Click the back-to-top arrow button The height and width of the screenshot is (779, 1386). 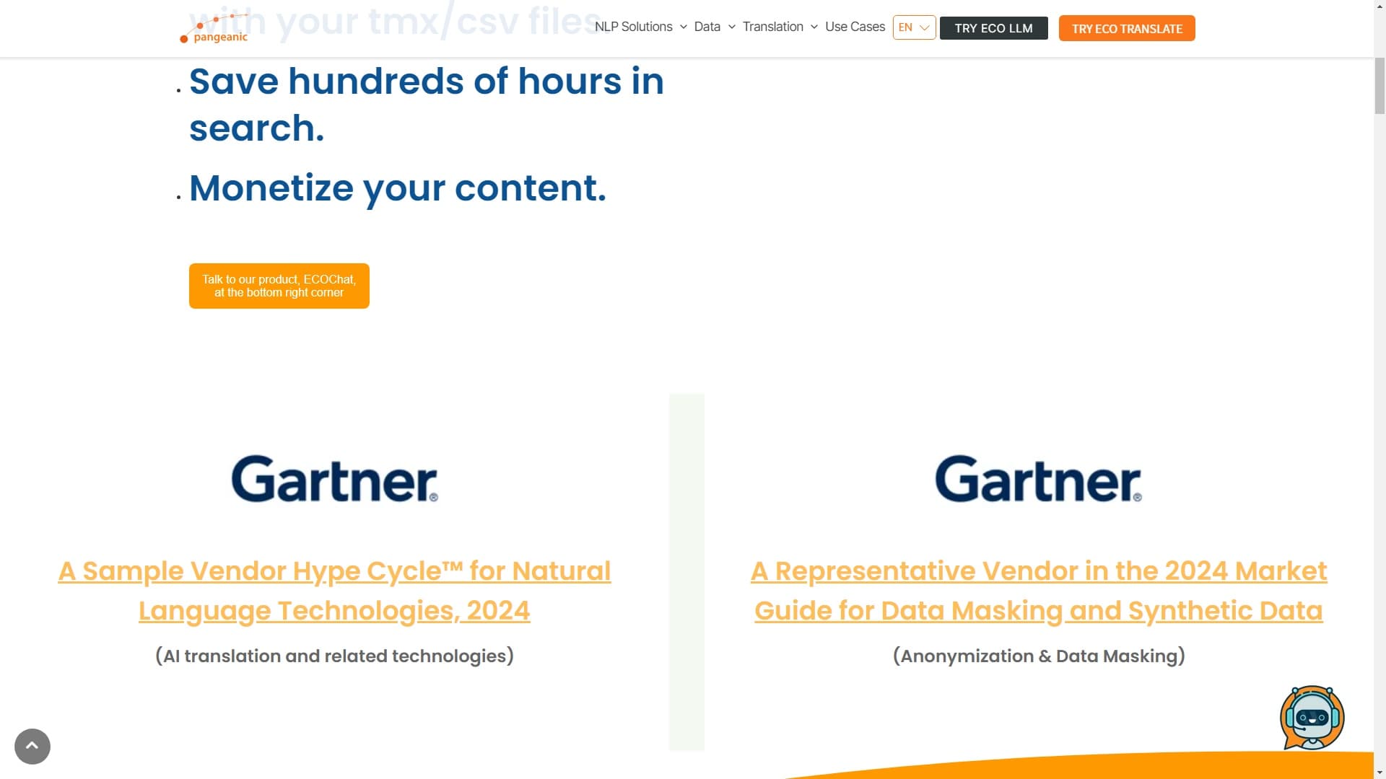tap(32, 747)
